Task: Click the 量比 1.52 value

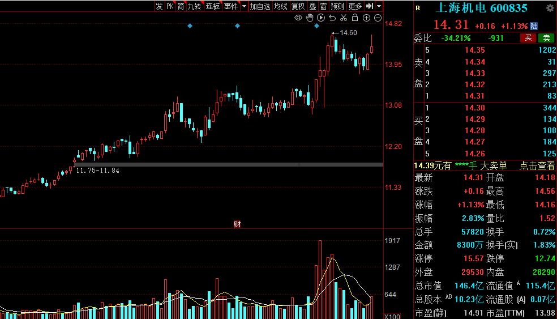Action: point(547,218)
